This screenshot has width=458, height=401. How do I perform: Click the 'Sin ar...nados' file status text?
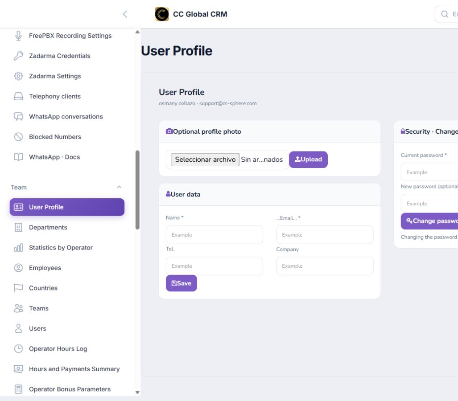262,160
